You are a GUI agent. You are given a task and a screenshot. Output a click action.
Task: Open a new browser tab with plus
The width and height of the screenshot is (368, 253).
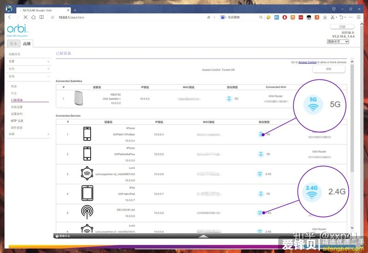click(x=75, y=10)
